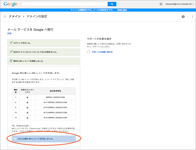
Task: Click the blue search magnifier button
Action: (x=112, y=4)
